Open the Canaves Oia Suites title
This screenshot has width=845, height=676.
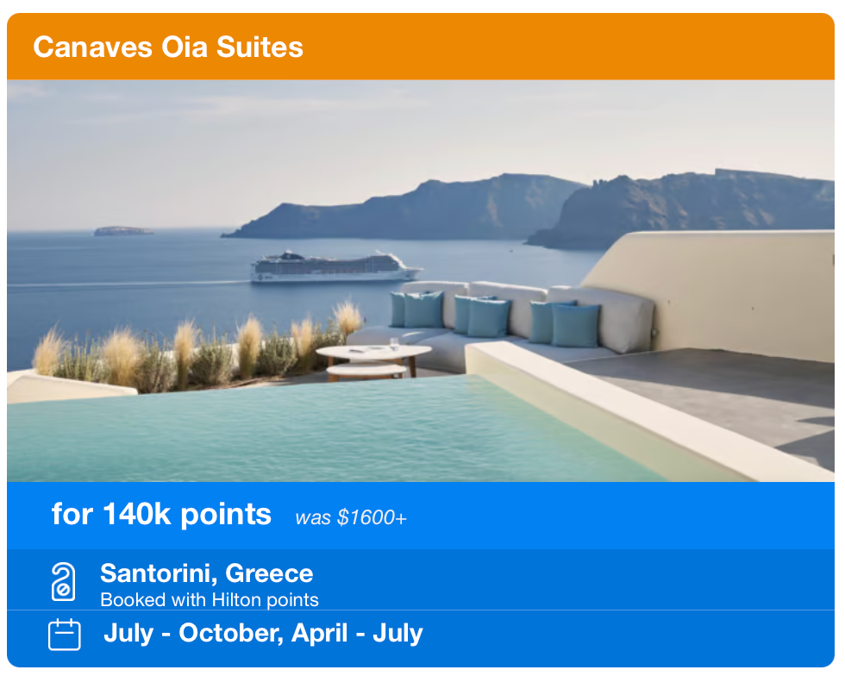tap(168, 47)
